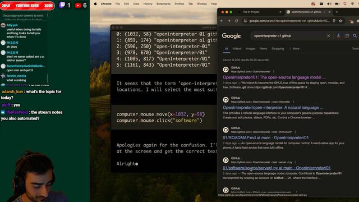Switch to Images results
Viewport: 359px width, 202px height.
click(251, 49)
